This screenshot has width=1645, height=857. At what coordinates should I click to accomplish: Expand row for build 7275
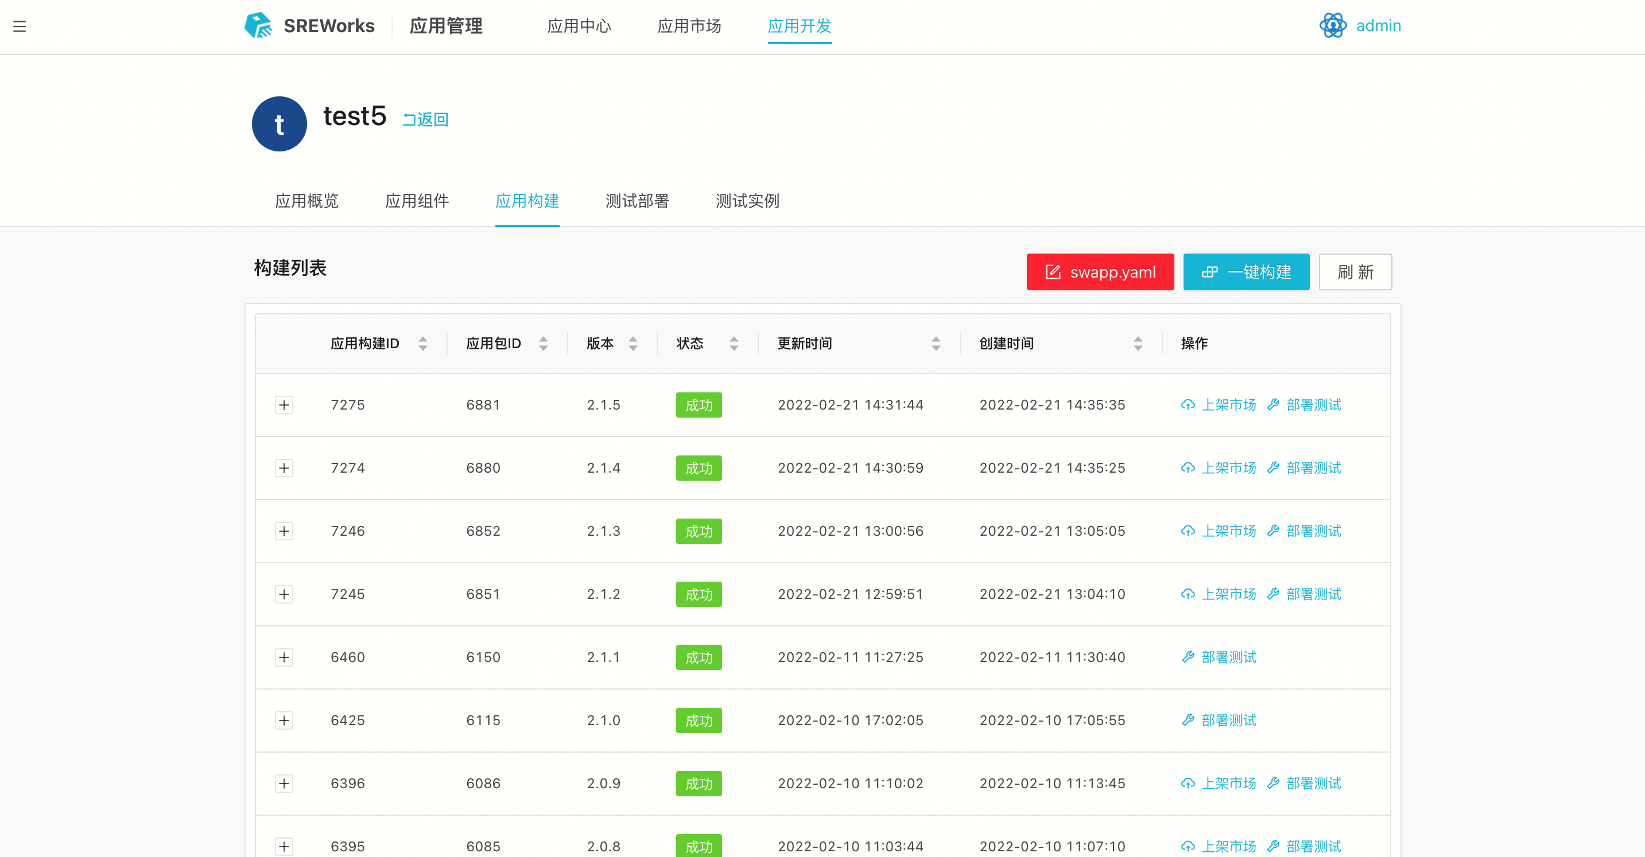point(284,404)
